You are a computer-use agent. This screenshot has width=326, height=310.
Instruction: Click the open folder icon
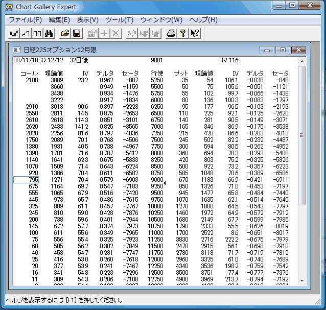[65, 33]
